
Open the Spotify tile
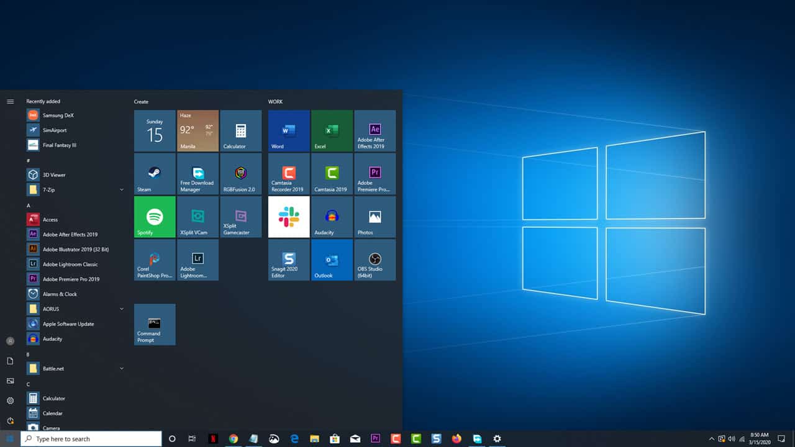tap(154, 217)
